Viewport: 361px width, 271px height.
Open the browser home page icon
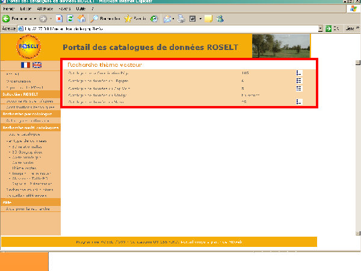coord(81,19)
